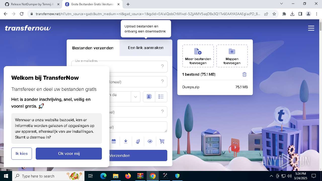The width and height of the screenshot is (322, 181).
Task: Click the transfernow logo
Action: coord(28,28)
